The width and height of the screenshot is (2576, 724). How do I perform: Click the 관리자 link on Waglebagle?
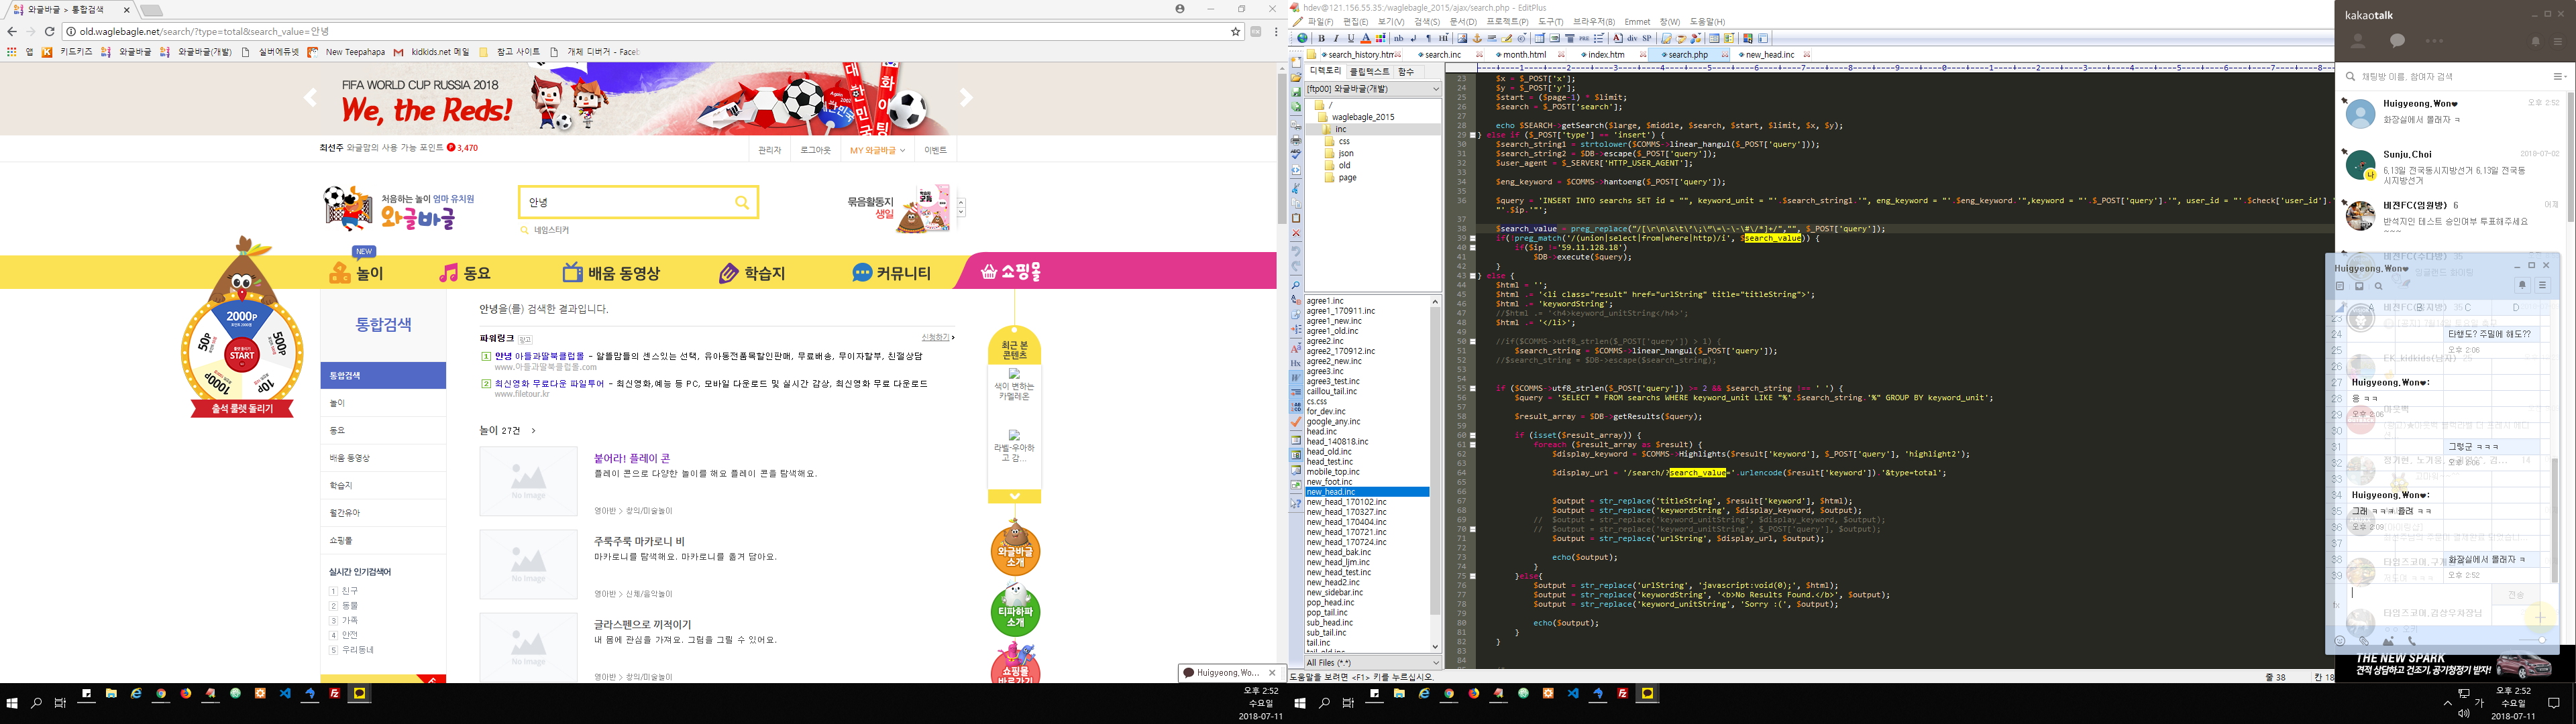click(769, 150)
